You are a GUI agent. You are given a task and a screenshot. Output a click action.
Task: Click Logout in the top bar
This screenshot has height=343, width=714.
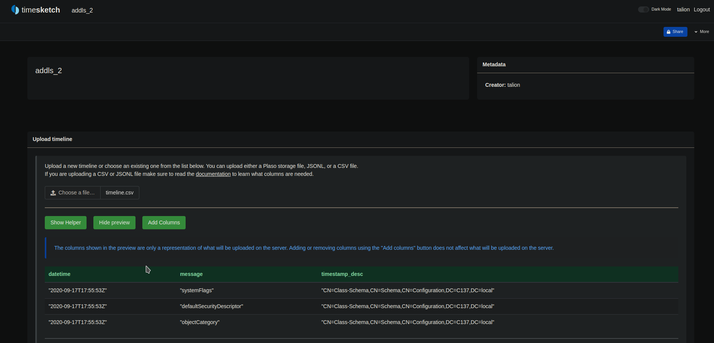[x=701, y=9]
